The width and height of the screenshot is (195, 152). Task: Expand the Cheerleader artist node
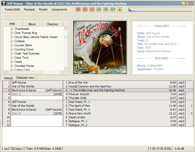(x=12, y=29)
